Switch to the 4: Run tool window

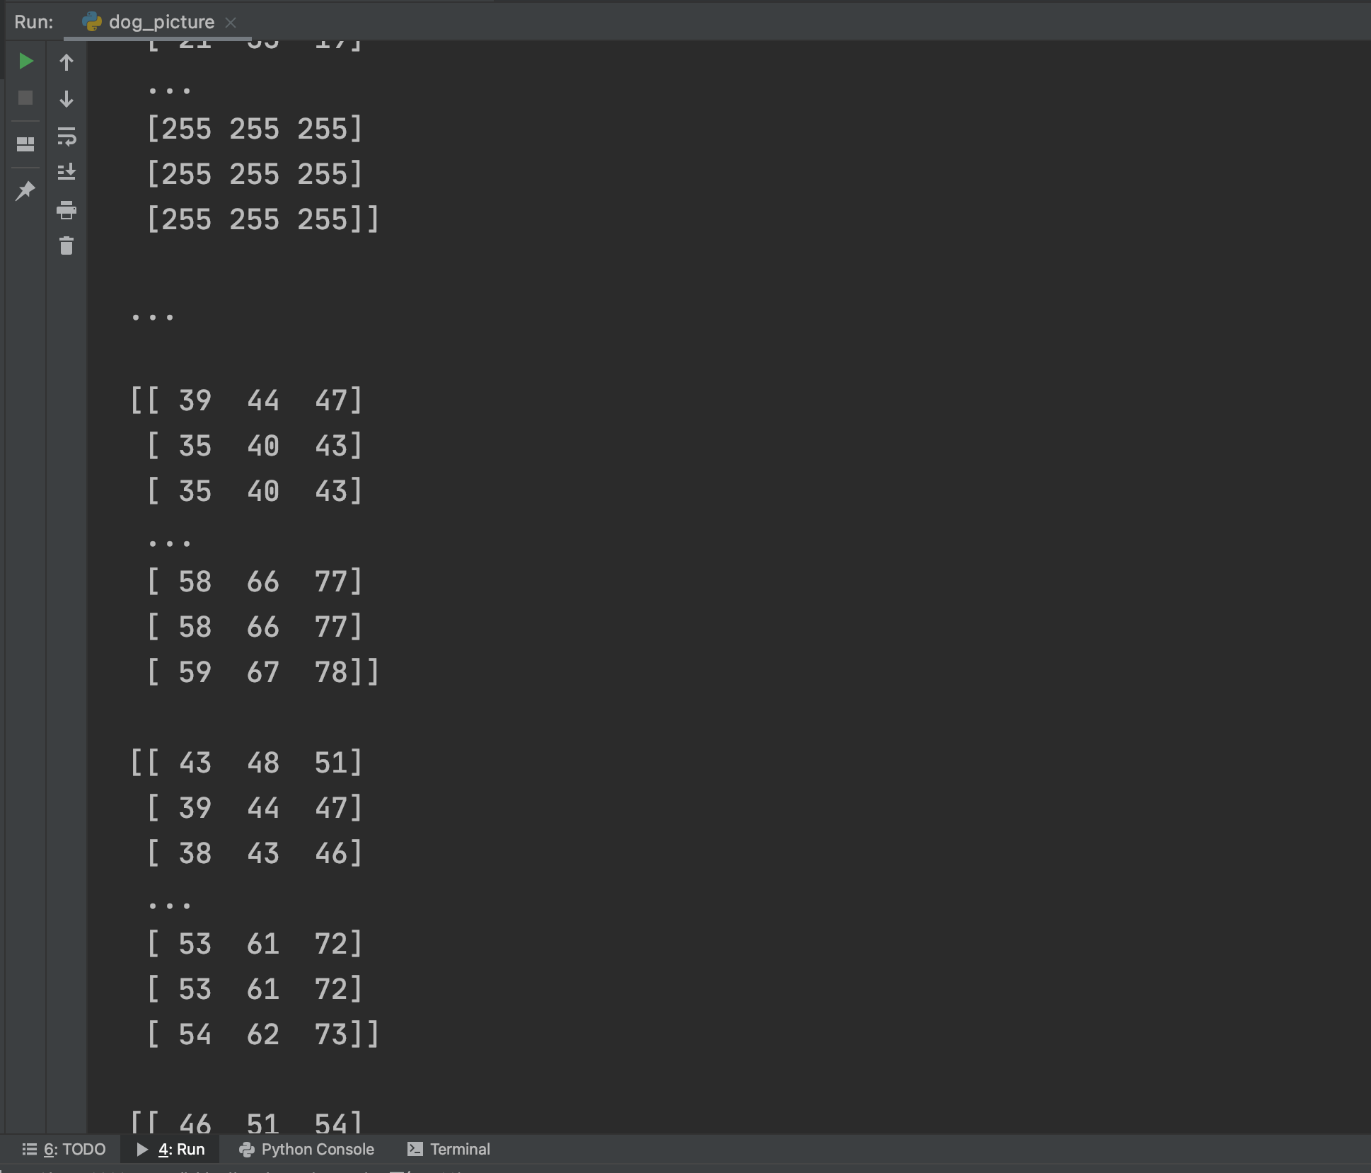point(170,1149)
